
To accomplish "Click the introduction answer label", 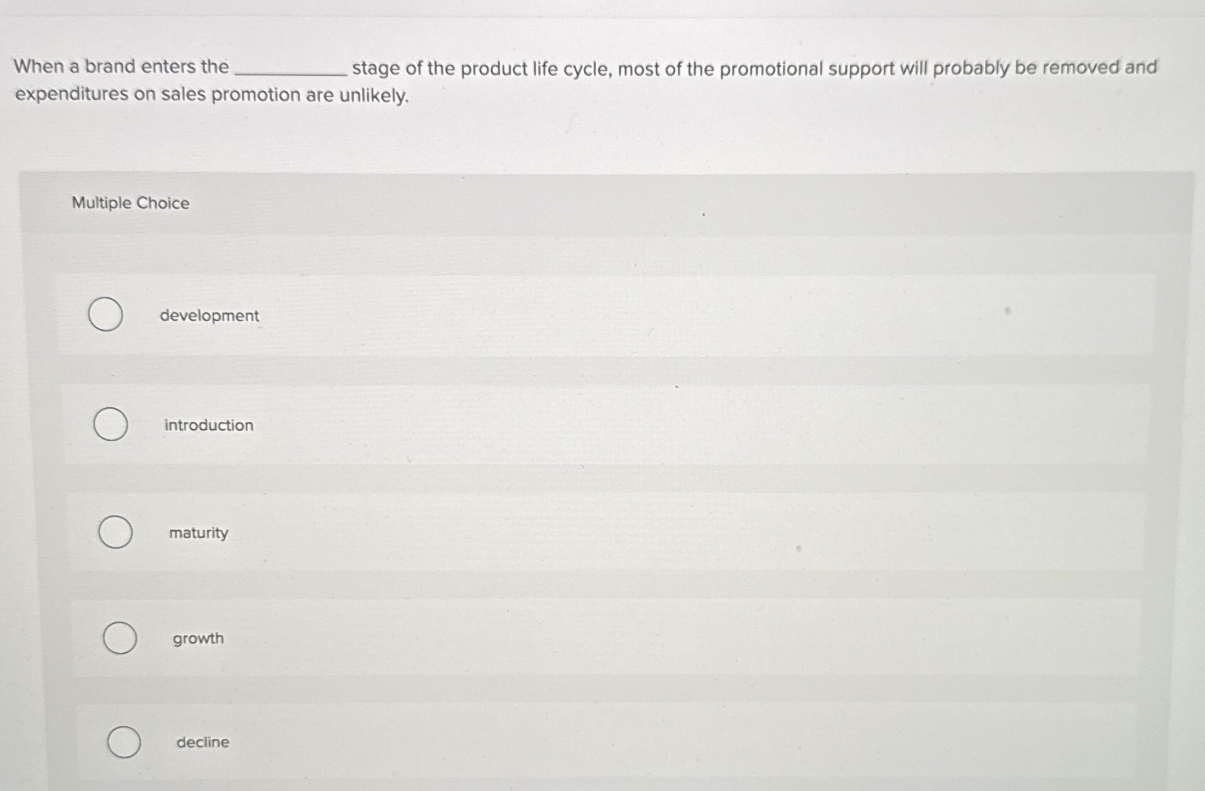I will 208,424.
